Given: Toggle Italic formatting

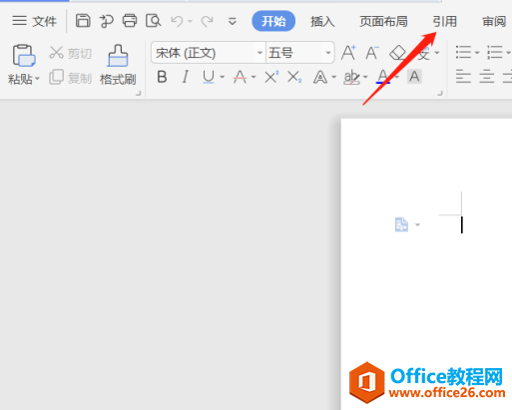Looking at the screenshot, I should [186, 77].
